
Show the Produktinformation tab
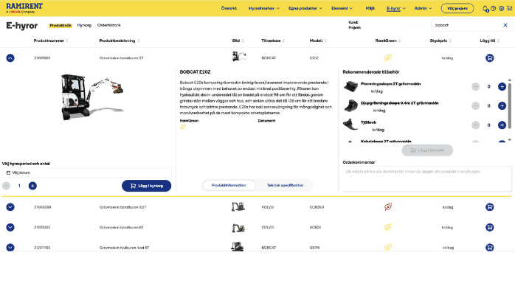[229, 185]
